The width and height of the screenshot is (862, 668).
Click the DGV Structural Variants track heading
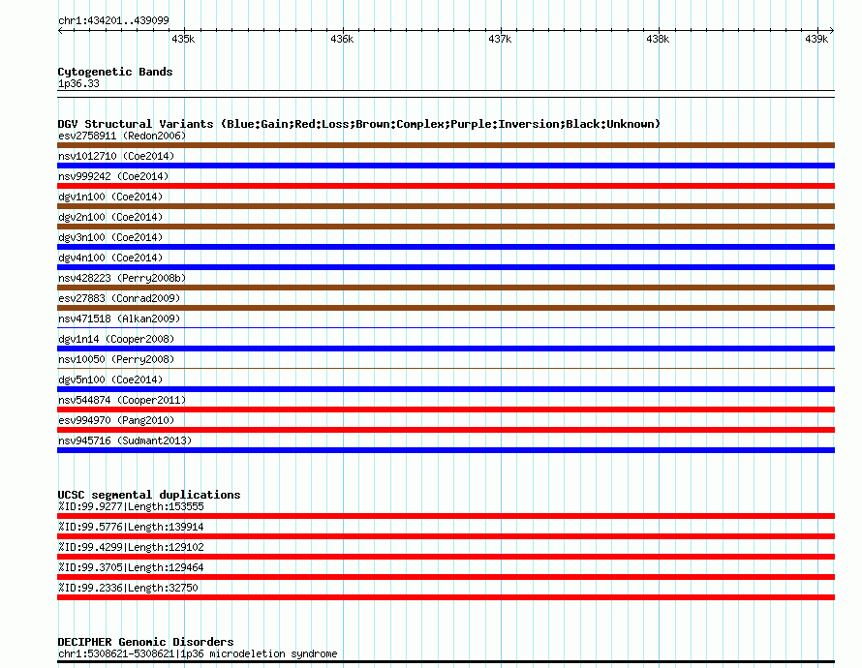358,124
